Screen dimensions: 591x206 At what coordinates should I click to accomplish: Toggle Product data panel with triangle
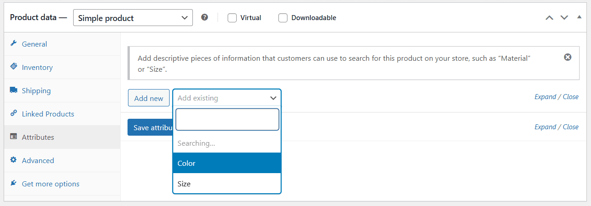click(579, 17)
